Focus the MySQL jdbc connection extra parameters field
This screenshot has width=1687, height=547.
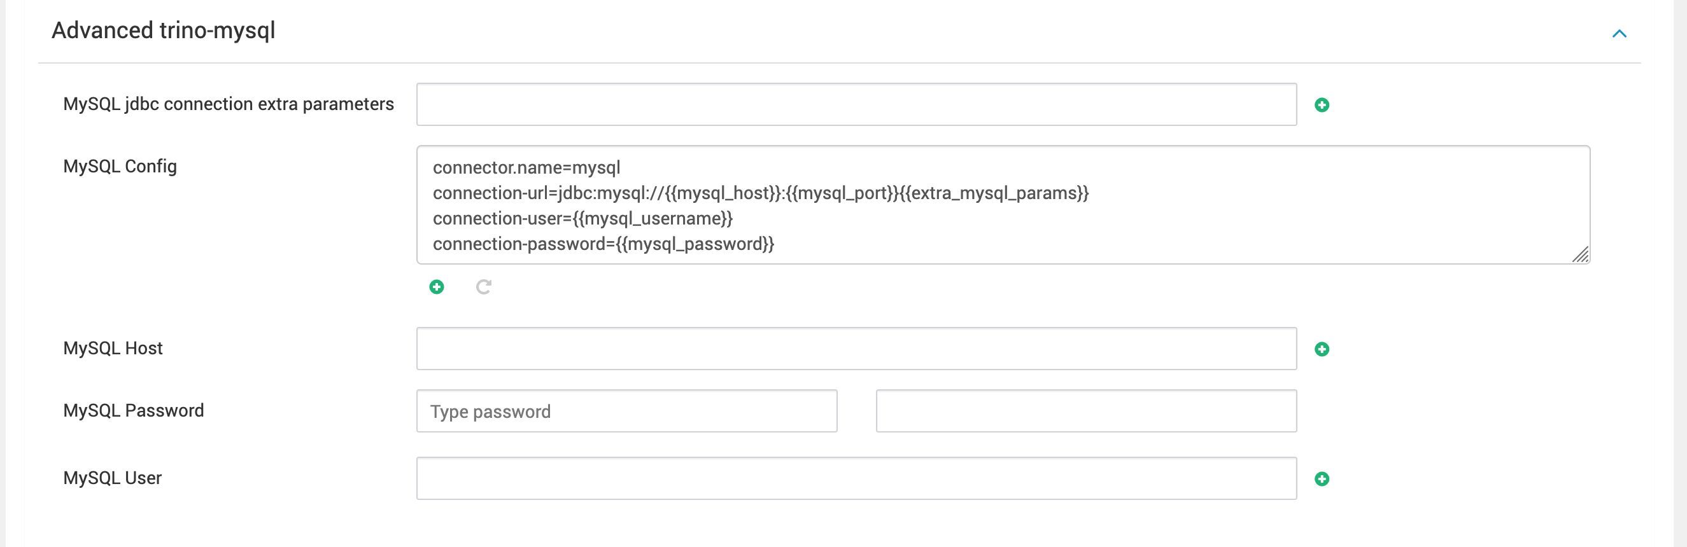coord(856,104)
